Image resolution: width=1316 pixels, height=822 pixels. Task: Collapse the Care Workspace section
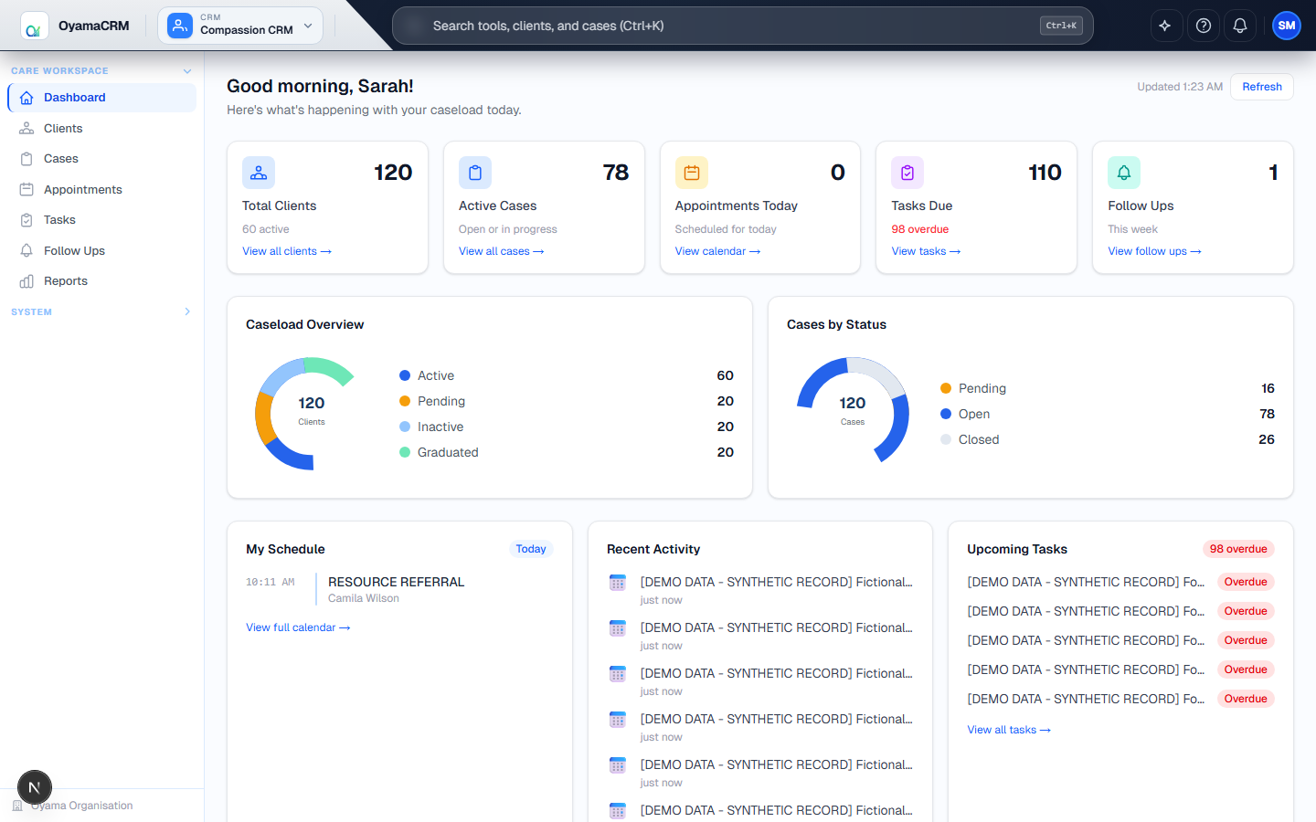point(101,70)
